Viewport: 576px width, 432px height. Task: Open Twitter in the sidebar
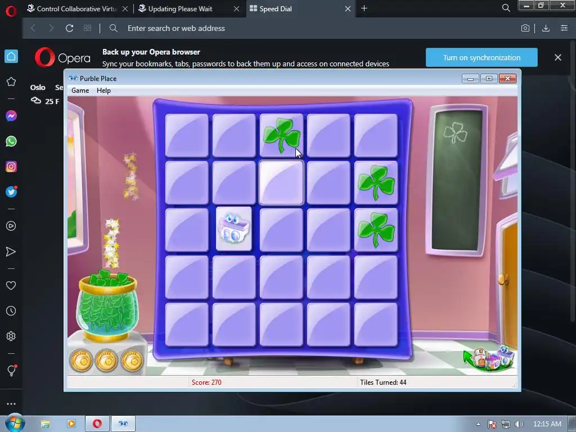[11, 192]
